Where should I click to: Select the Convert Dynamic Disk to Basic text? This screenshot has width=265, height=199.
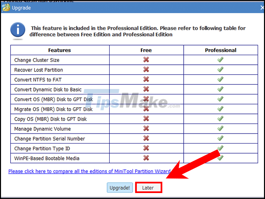(x=48, y=90)
